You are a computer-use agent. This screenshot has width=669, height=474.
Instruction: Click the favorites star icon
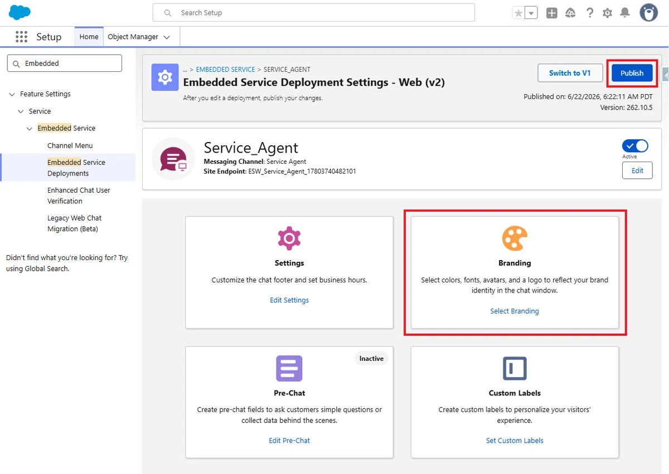tap(518, 13)
